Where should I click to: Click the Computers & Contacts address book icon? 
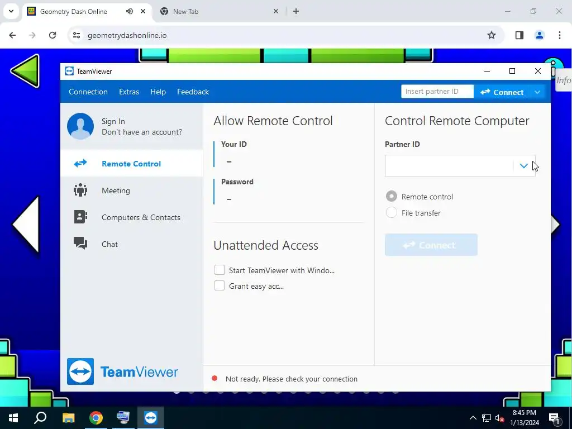point(80,217)
